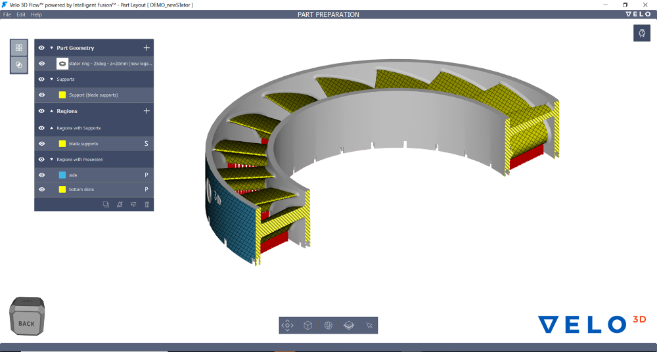Open the layer slice view icon
Screen dimensions: 657x352
point(349,325)
